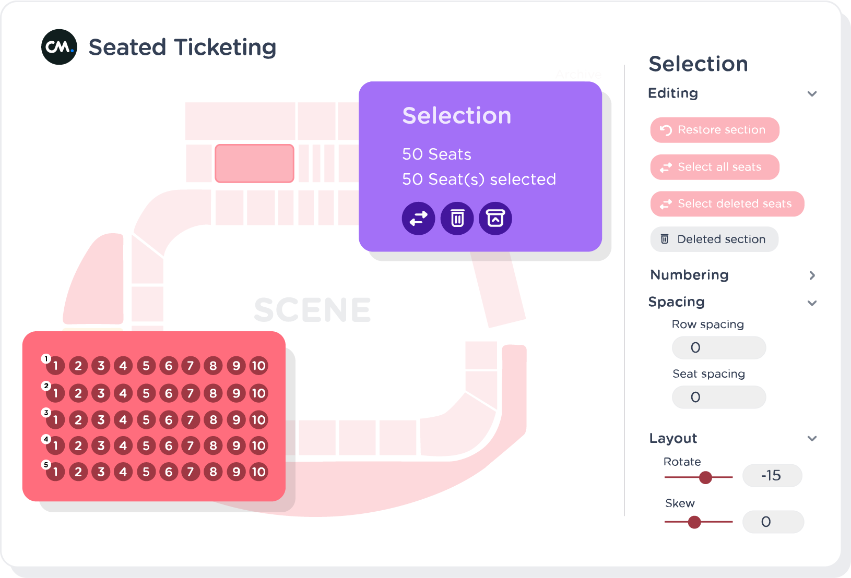Click the swap arrows icon in Selection card
The width and height of the screenshot is (851, 578).
pyautogui.click(x=418, y=219)
